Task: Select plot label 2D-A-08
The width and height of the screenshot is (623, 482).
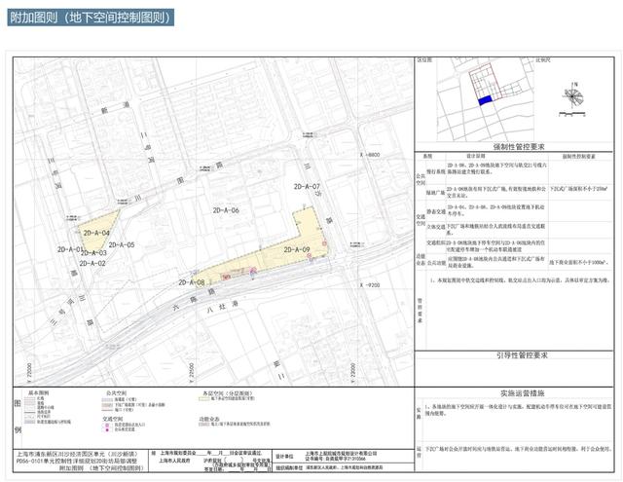Action: tap(192, 282)
